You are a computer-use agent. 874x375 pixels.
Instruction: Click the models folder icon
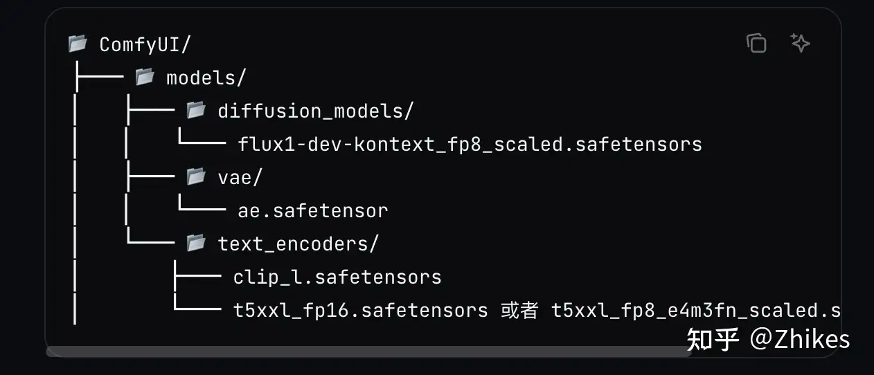(145, 77)
